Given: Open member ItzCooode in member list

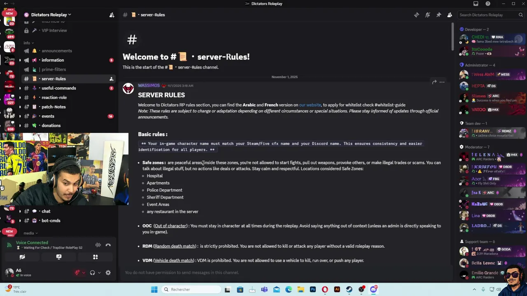Looking at the screenshot, I should (492, 51).
